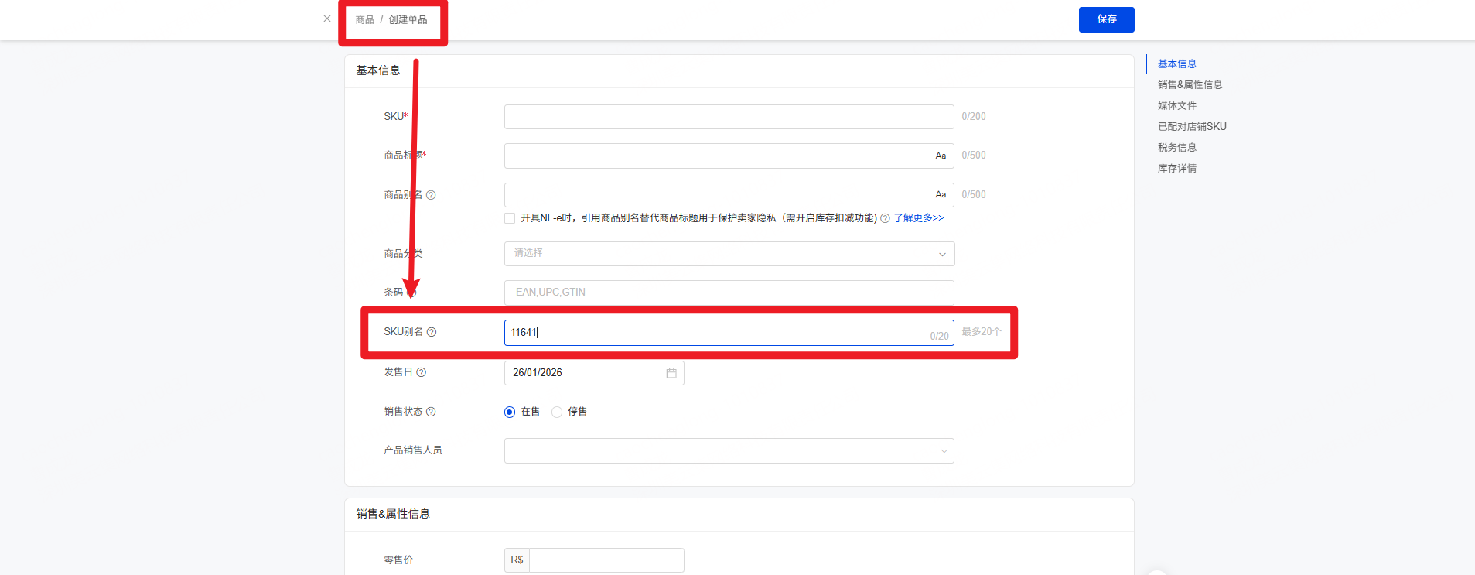Click help icon next to 商品别名 label
Screen dimensions: 1475x575
(x=431, y=195)
